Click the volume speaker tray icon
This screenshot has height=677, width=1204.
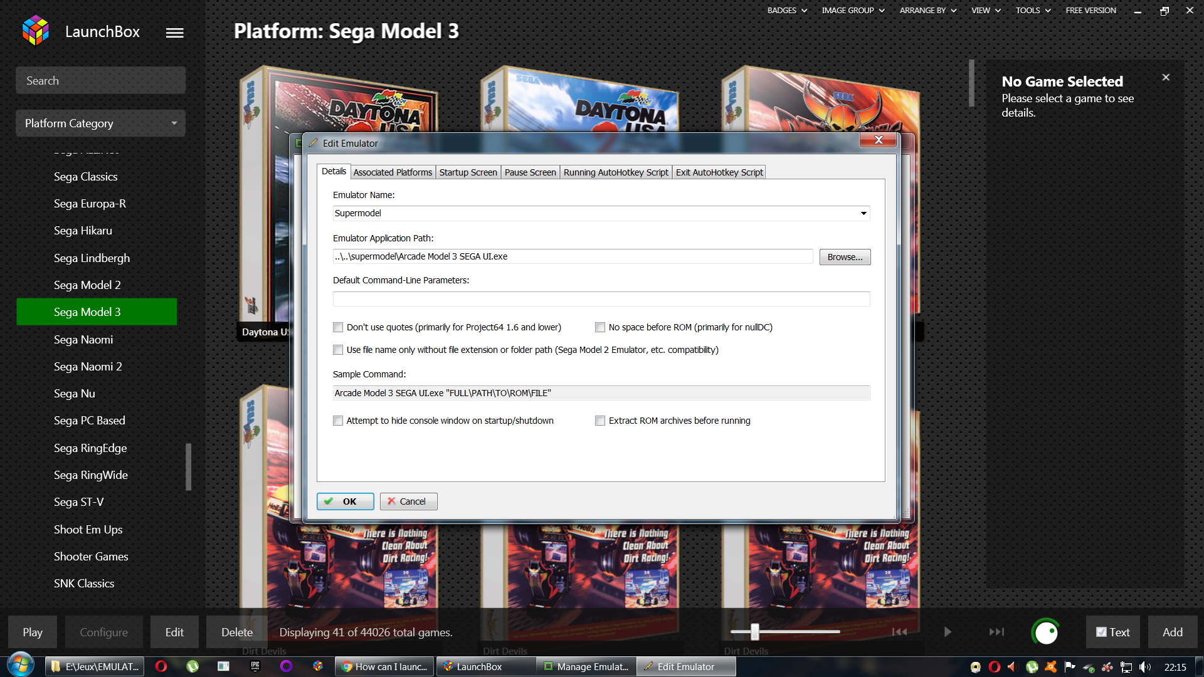[x=1145, y=667]
